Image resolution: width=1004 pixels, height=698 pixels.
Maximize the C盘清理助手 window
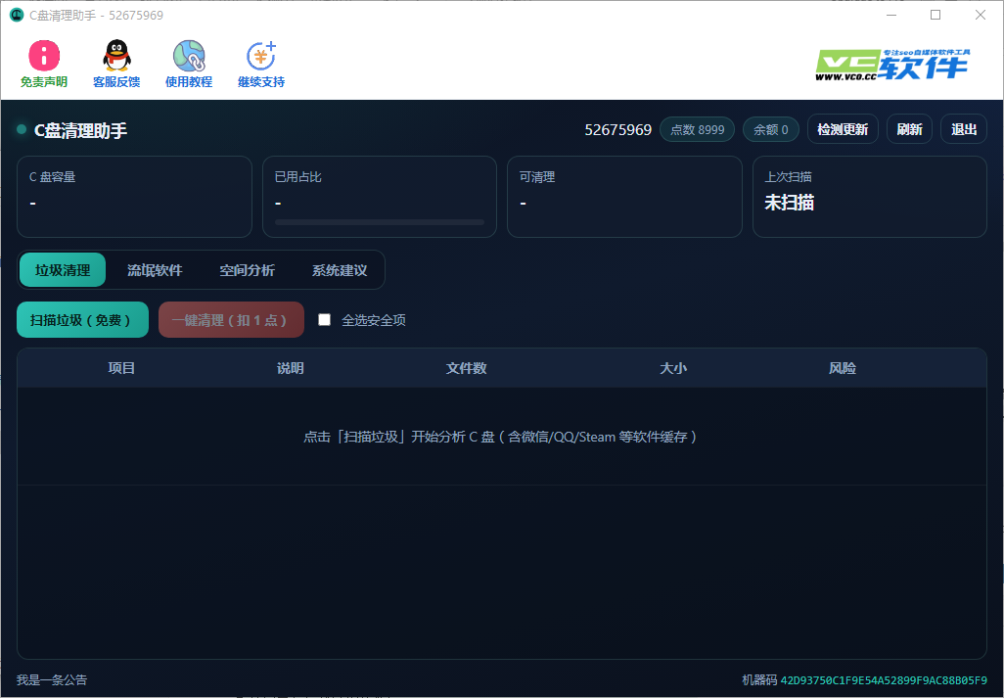point(936,15)
